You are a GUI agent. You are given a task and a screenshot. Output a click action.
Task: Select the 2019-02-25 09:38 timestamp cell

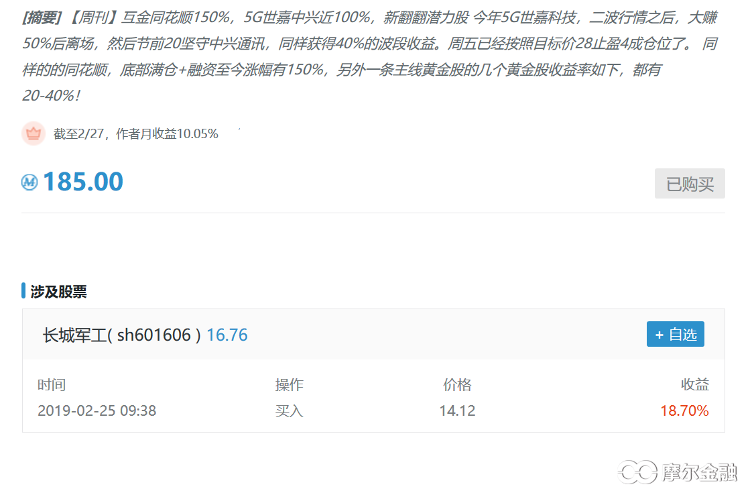[x=97, y=410]
